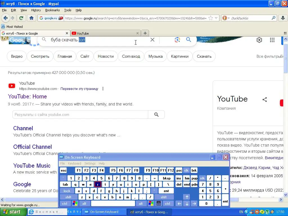Click the blue Google search magnifier button
288x216 pixels.
[x=188, y=39]
